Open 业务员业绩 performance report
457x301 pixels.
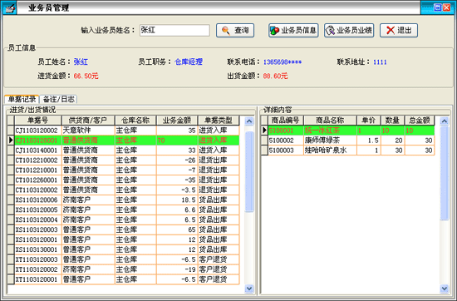point(349,30)
